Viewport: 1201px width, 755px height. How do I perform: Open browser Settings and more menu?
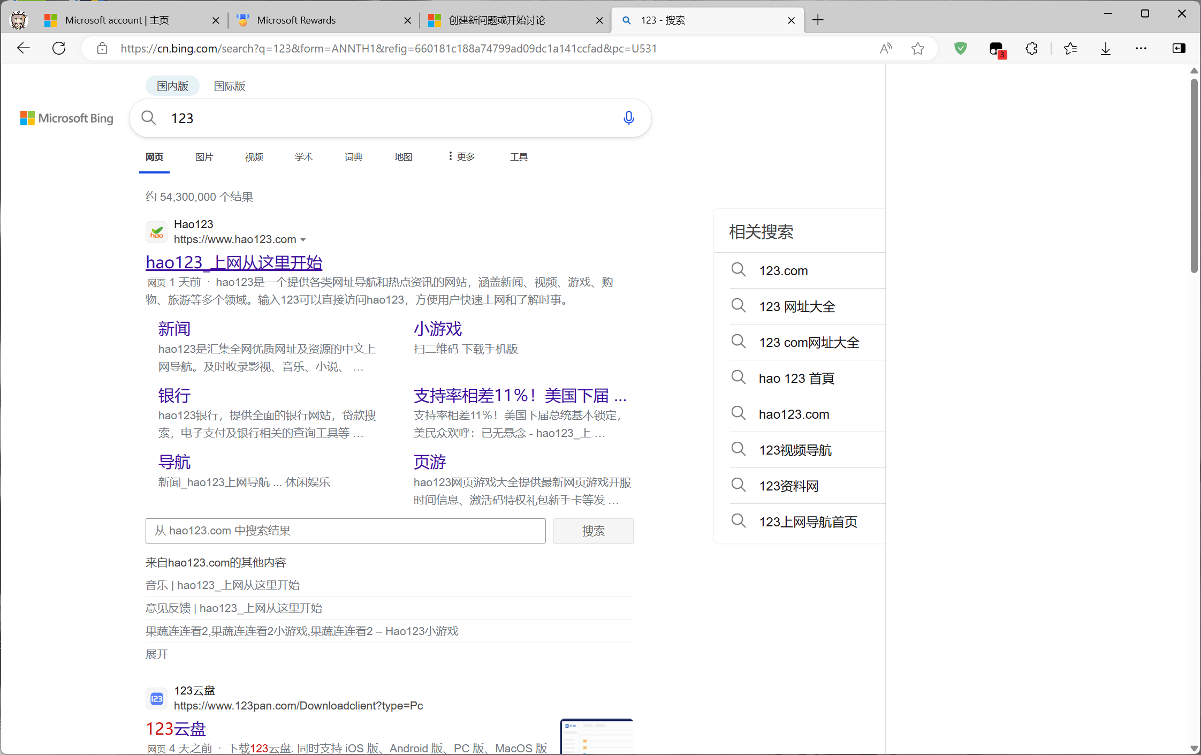point(1141,49)
